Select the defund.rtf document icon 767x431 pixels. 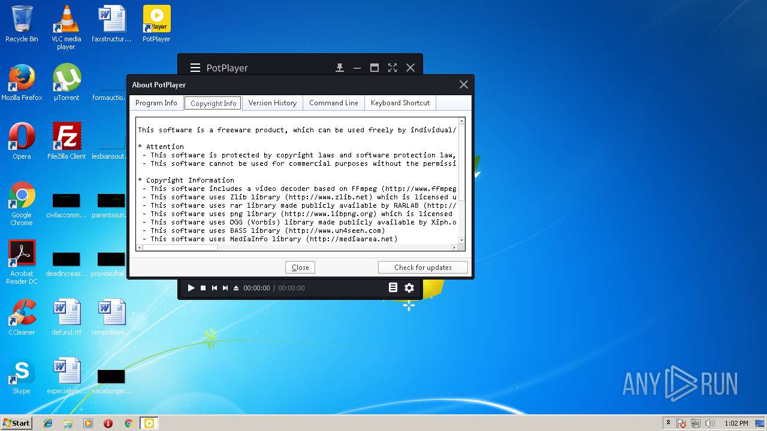click(x=67, y=317)
